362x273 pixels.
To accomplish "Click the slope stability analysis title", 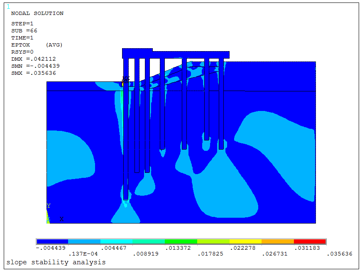I will tap(56, 262).
